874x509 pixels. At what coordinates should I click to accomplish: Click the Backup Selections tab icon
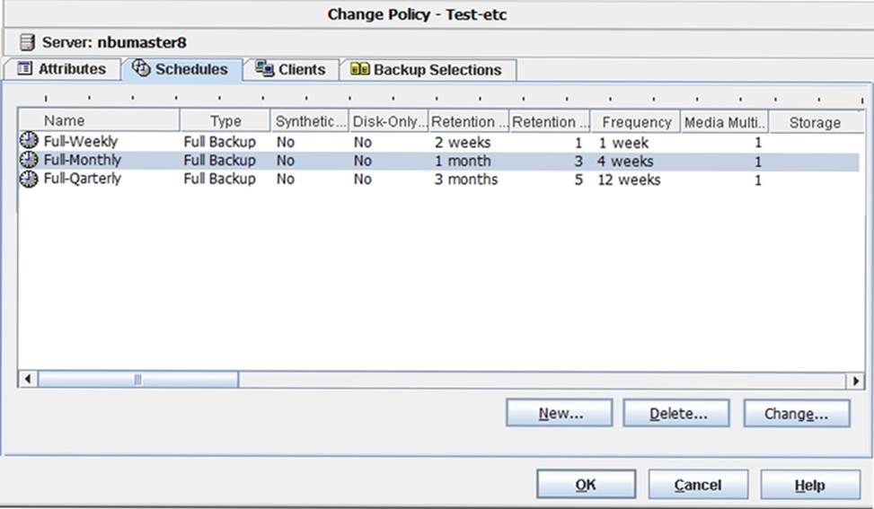point(359,69)
